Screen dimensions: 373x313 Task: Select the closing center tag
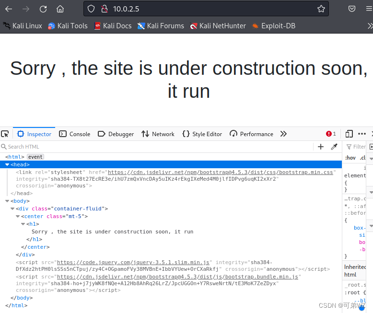[x=35, y=247]
